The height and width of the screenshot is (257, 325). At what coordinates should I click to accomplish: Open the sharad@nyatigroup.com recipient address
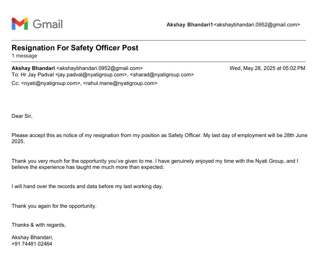(162, 75)
